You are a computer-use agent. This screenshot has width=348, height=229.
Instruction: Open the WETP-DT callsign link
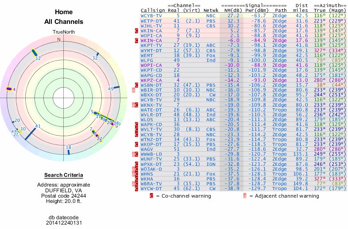tap(151, 20)
